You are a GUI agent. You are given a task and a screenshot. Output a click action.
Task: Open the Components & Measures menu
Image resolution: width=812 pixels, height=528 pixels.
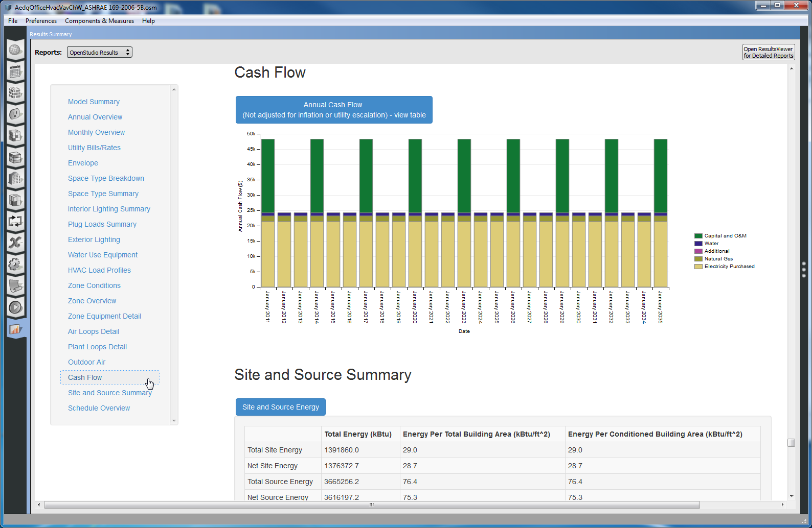(99, 21)
